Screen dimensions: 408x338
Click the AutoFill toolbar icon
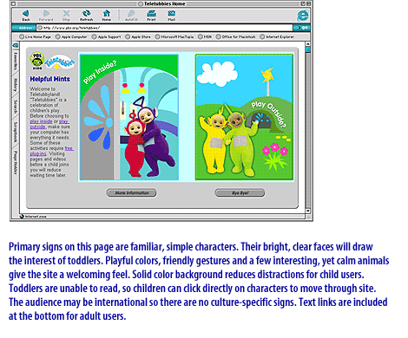pos(131,13)
